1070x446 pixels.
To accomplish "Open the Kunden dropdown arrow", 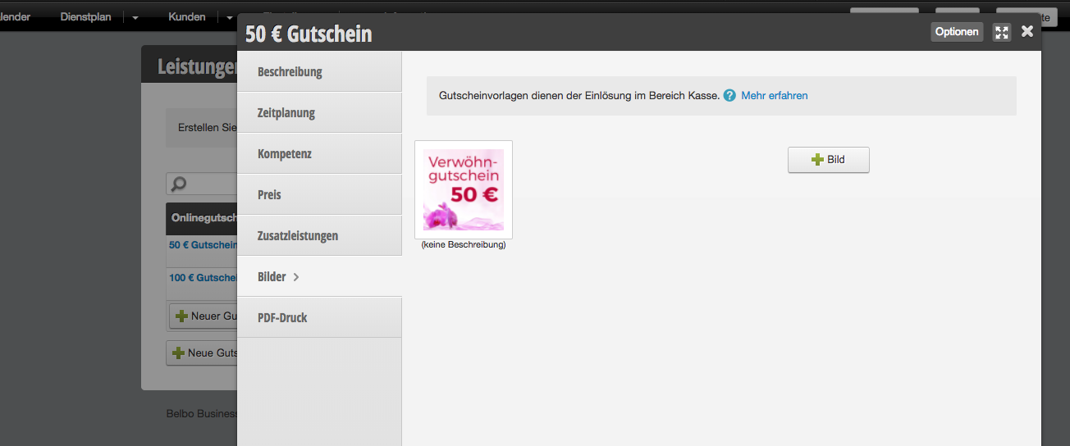I will coord(230,17).
